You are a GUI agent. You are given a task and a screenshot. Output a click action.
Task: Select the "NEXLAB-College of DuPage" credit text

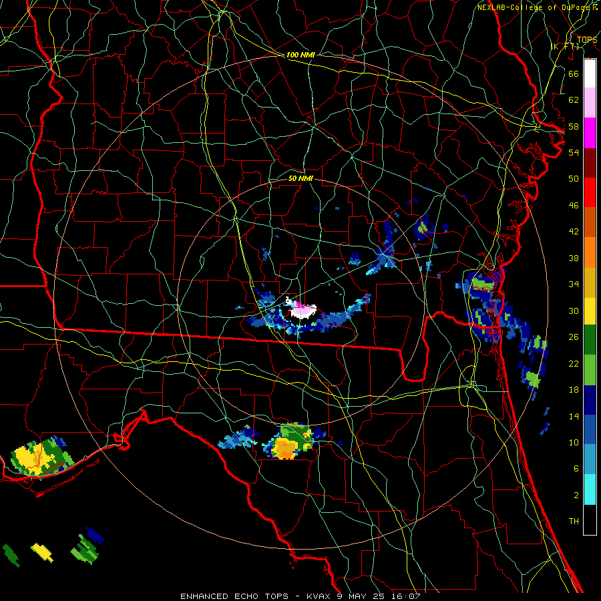533,7
